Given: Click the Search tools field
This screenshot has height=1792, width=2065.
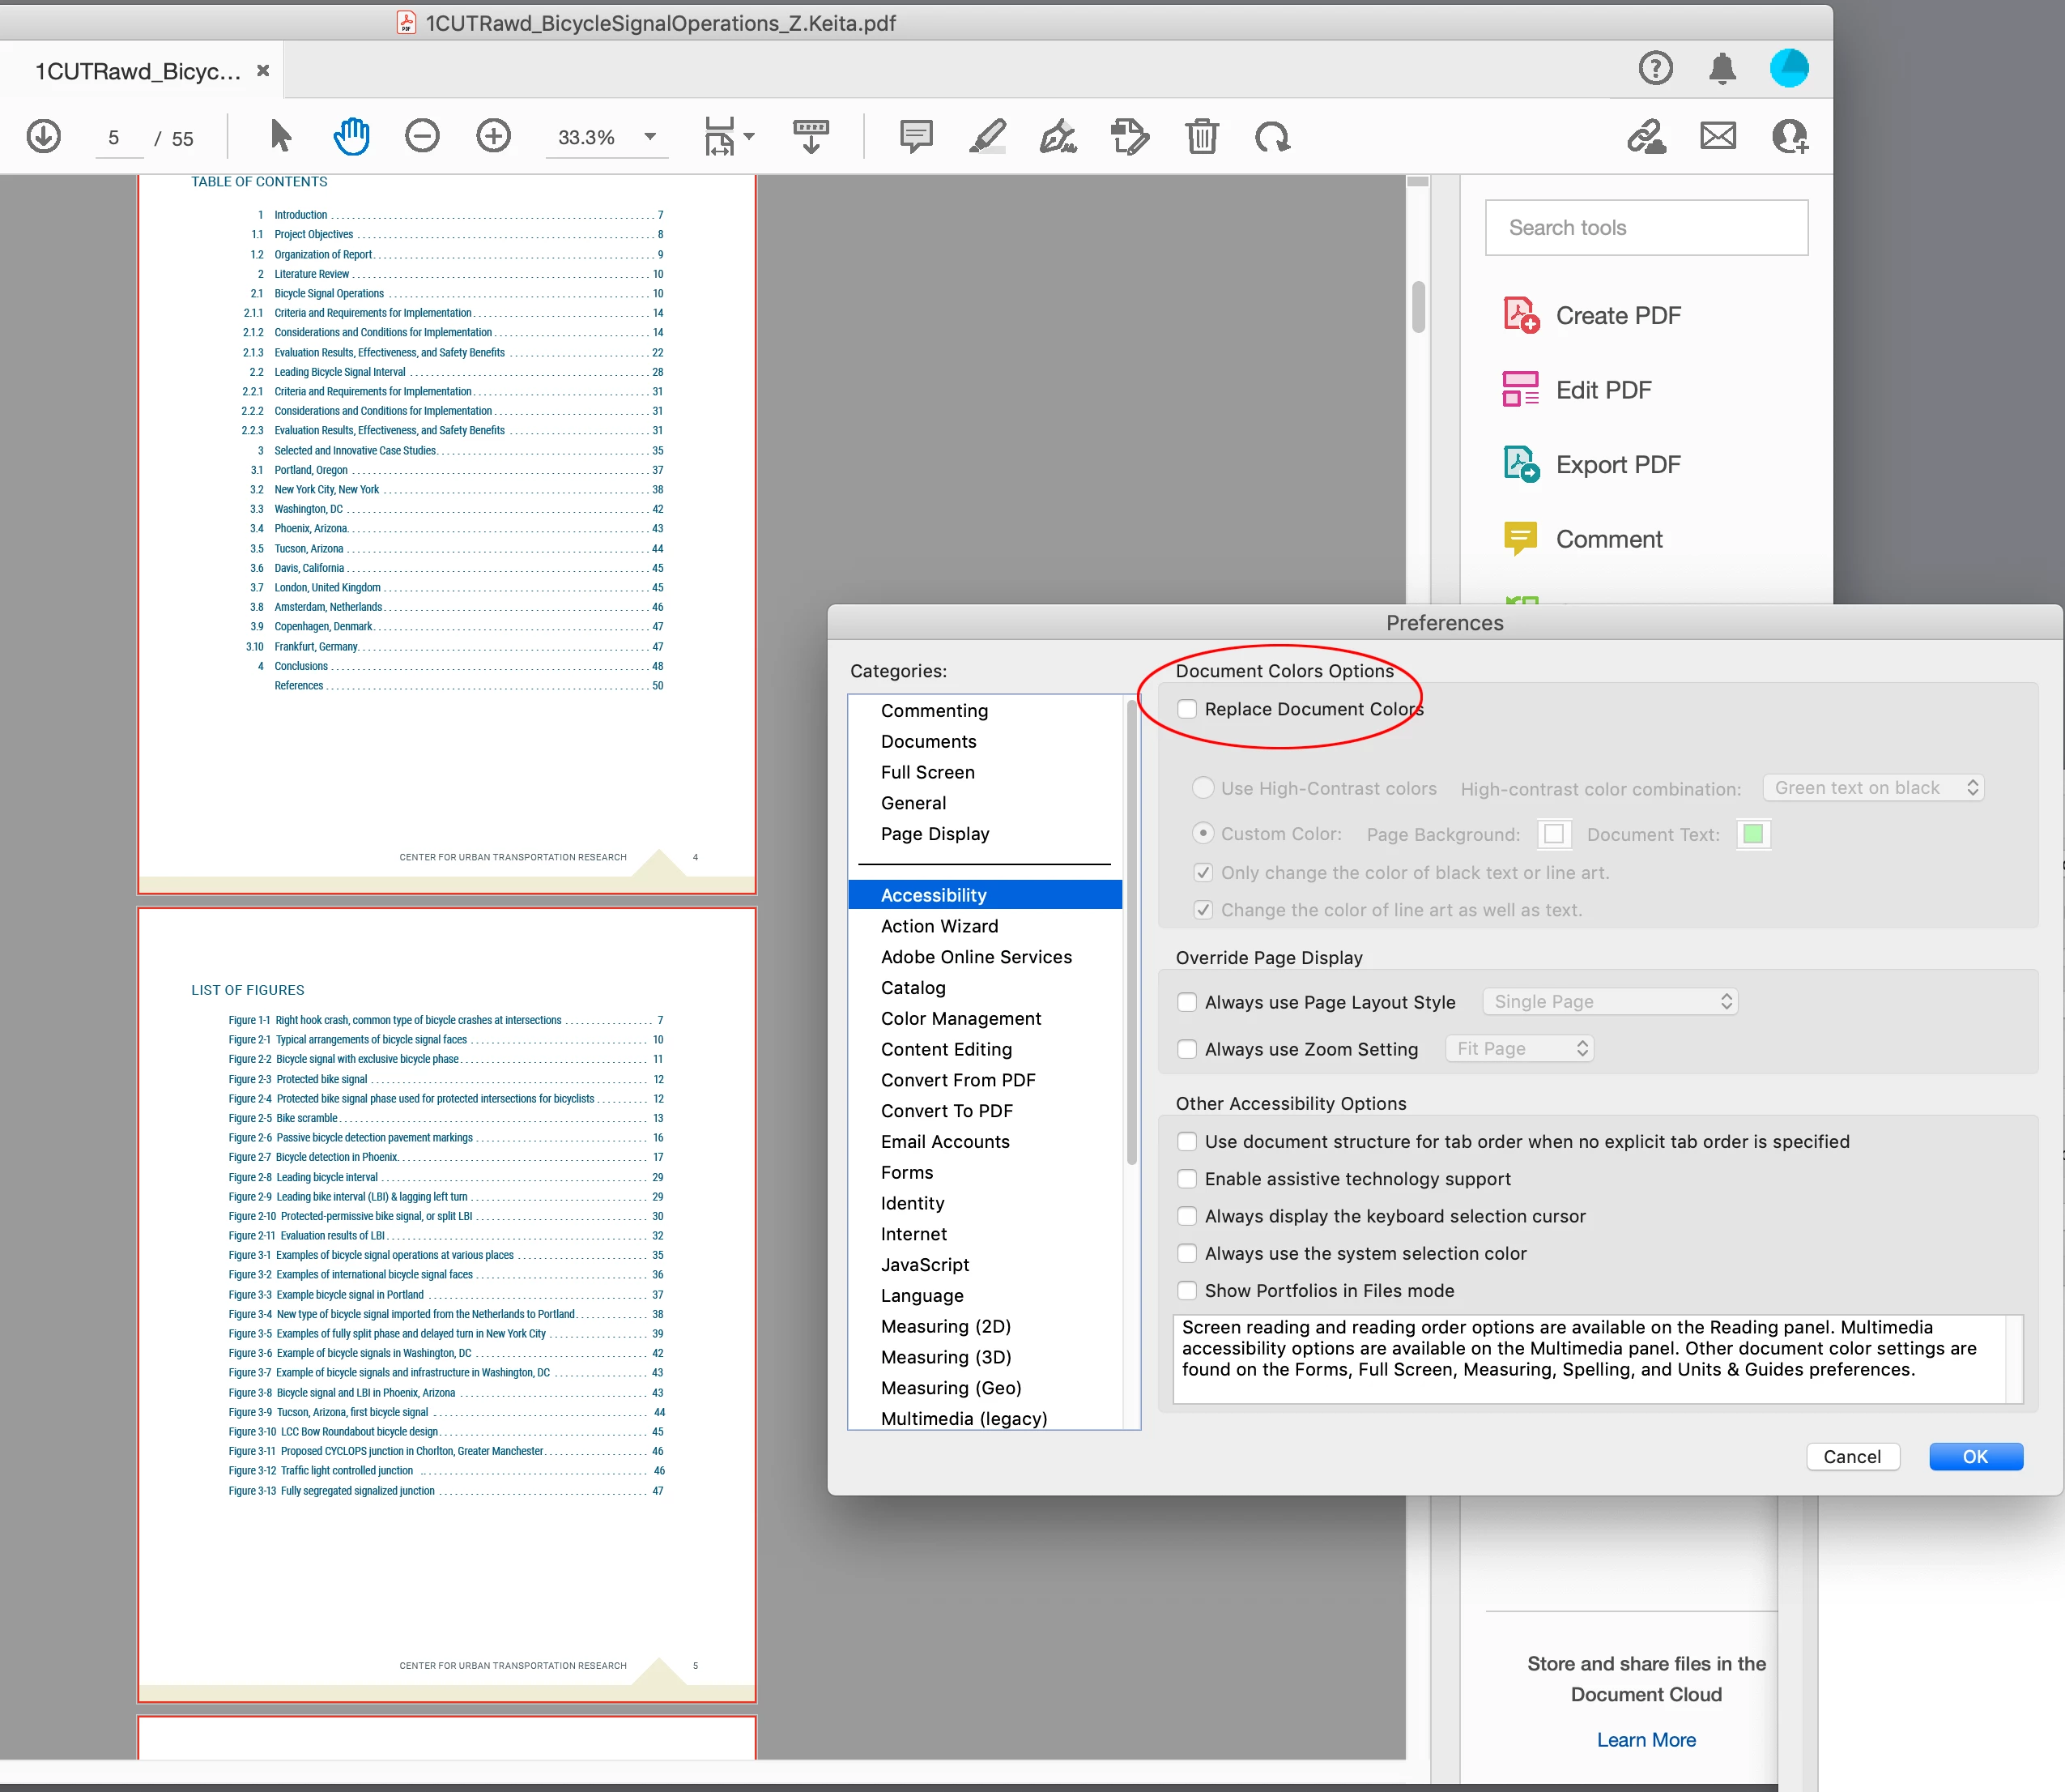Looking at the screenshot, I should (1646, 228).
